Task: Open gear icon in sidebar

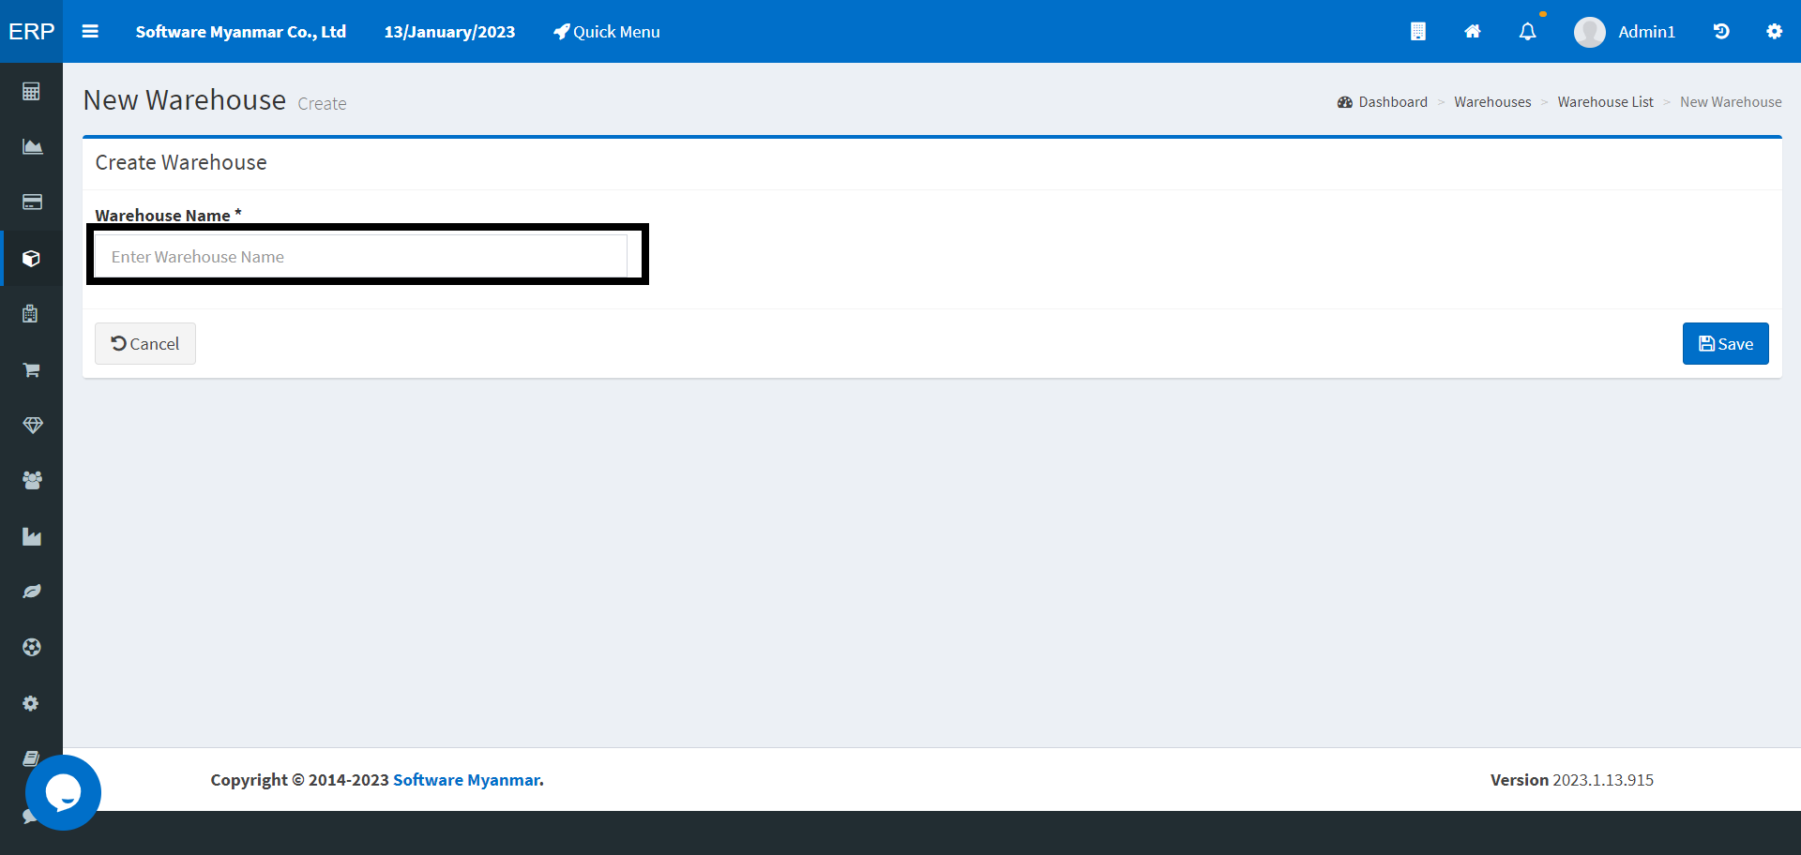Action: pos(31,703)
